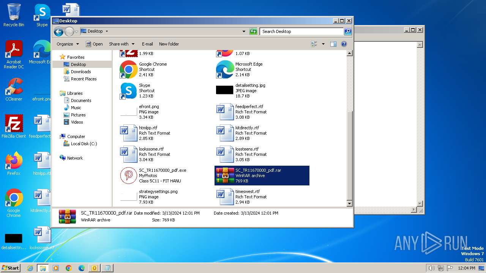
Task: Open the Music library
Action: 76,108
